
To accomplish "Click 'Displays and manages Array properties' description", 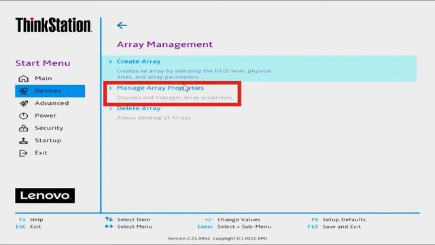I will click(175, 97).
